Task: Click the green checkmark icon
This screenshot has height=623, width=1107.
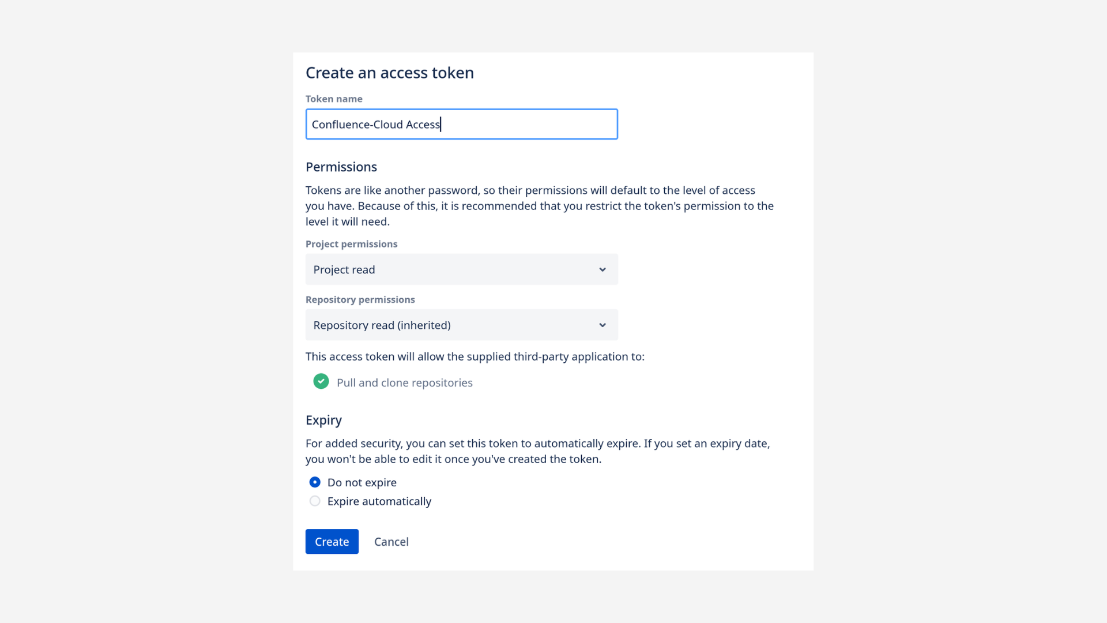Action: point(321,381)
